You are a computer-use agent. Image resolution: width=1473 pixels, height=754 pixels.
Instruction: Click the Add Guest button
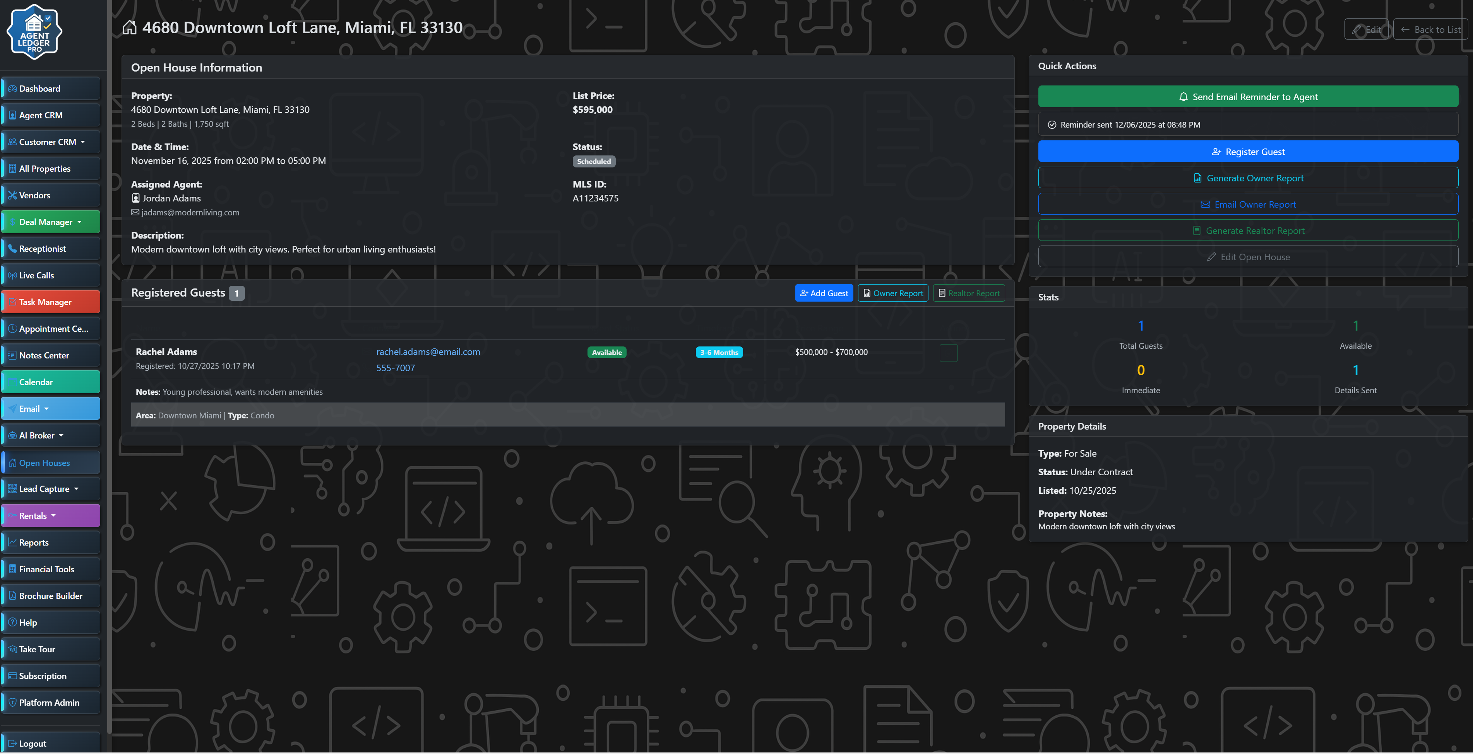pos(824,293)
